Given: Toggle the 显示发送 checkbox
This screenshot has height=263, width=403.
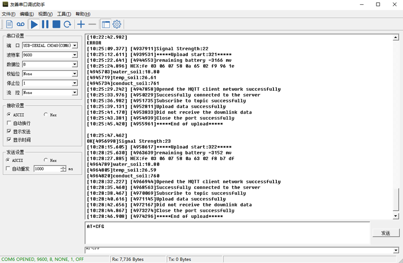Looking at the screenshot, I should point(9,131).
